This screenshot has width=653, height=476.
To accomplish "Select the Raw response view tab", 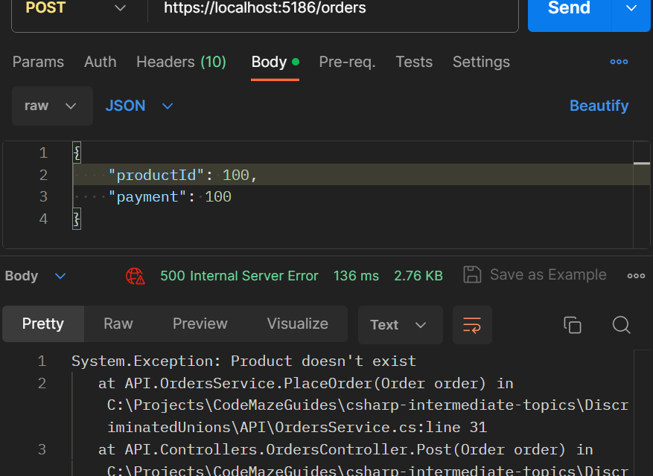I will tap(118, 324).
